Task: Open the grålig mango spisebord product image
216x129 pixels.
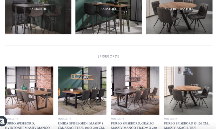Action: coord(135,91)
